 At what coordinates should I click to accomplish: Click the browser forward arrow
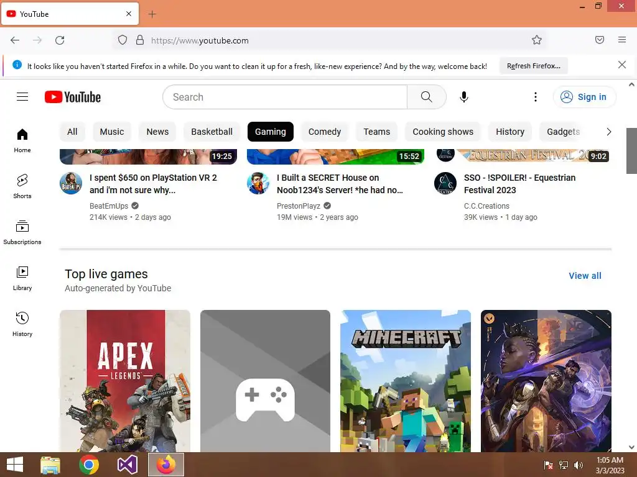37,40
